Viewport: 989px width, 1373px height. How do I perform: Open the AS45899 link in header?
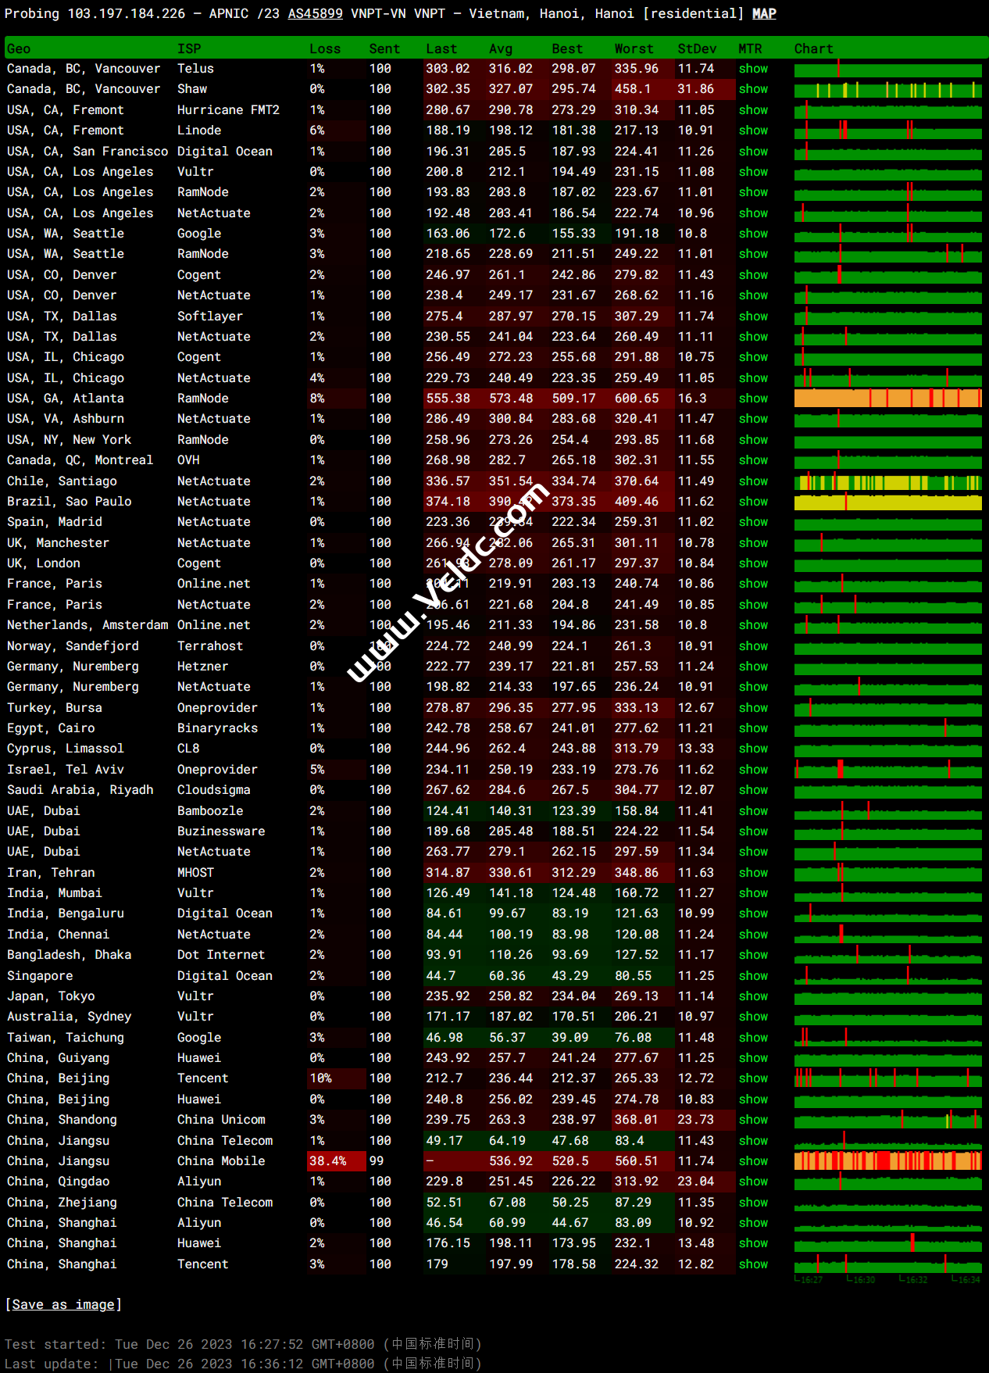click(x=316, y=13)
